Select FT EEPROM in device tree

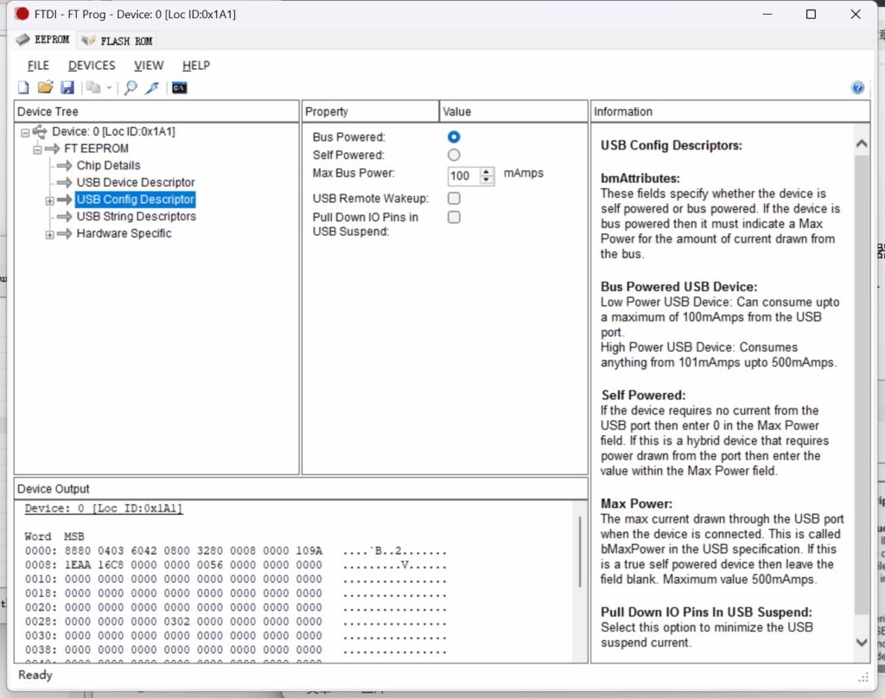(96, 149)
